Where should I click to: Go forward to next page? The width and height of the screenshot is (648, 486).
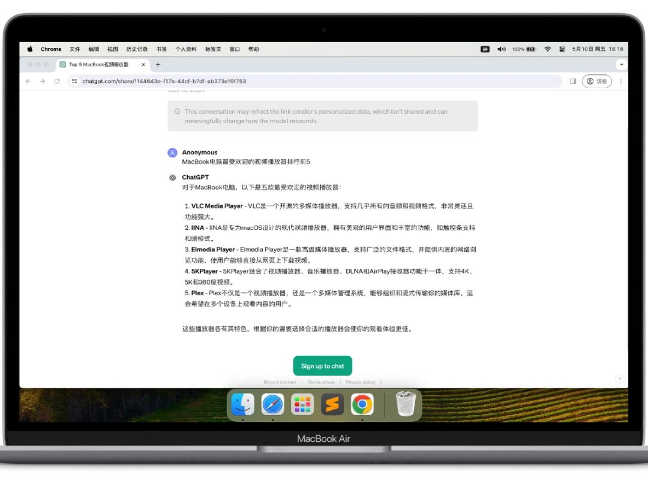pos(43,82)
